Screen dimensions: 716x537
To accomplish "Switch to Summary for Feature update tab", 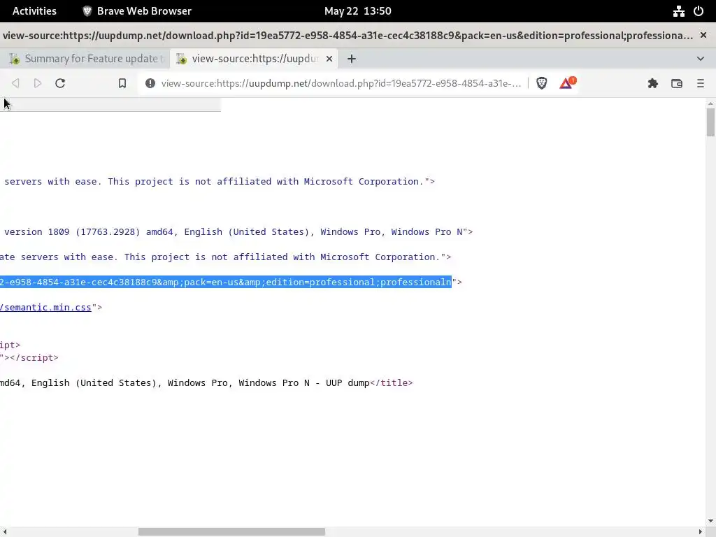I will pos(86,59).
